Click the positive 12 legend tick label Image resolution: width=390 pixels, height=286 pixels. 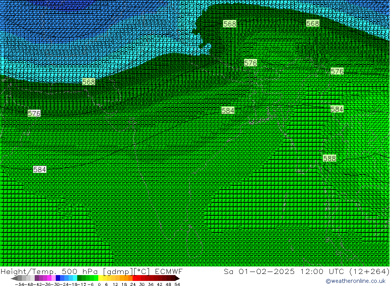pyautogui.click(x=115, y=284)
